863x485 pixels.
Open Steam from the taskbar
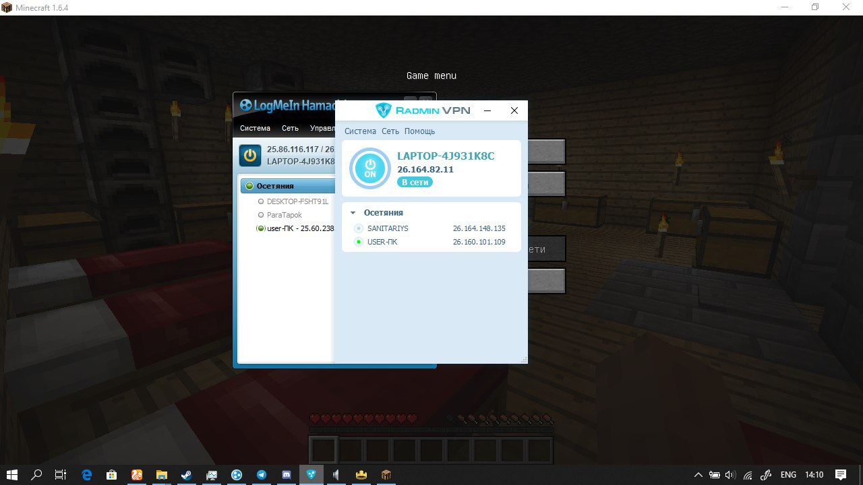[187, 474]
